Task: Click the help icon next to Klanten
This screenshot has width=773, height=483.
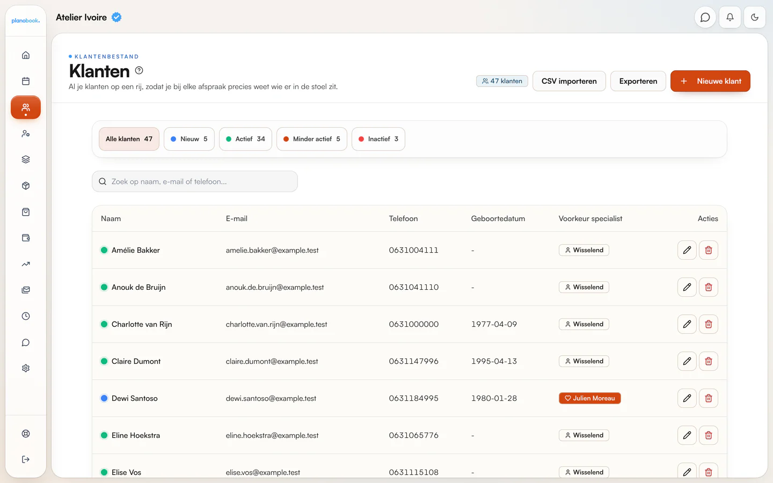Action: (139, 70)
